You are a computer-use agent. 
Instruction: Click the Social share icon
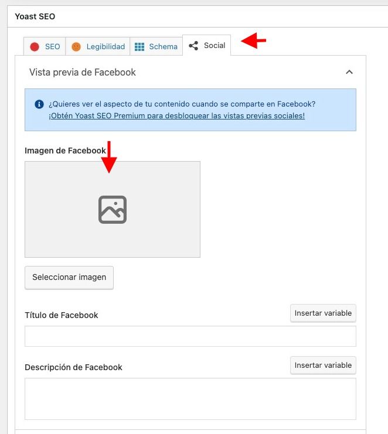(x=193, y=46)
